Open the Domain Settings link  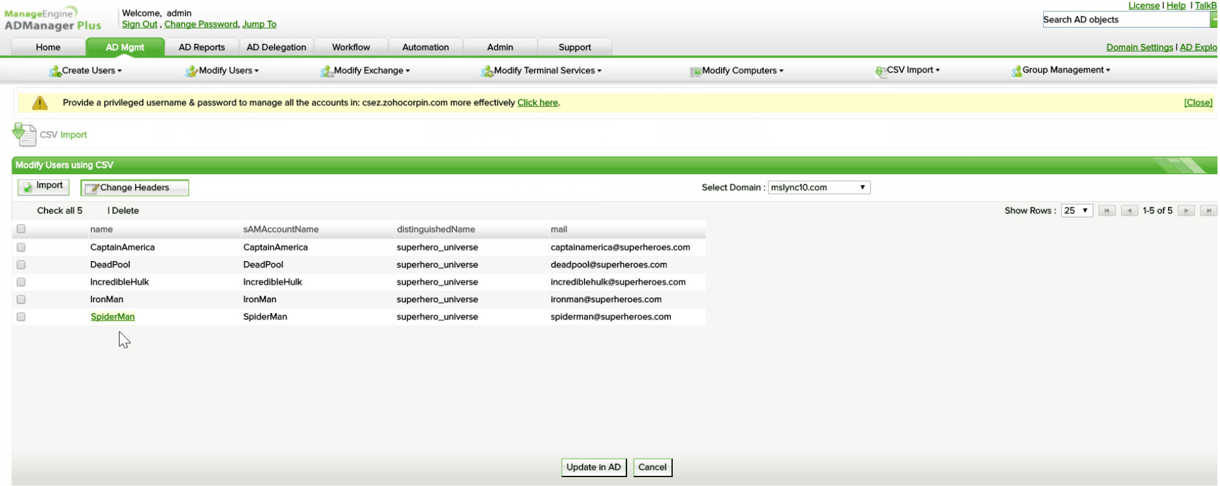[1140, 48]
